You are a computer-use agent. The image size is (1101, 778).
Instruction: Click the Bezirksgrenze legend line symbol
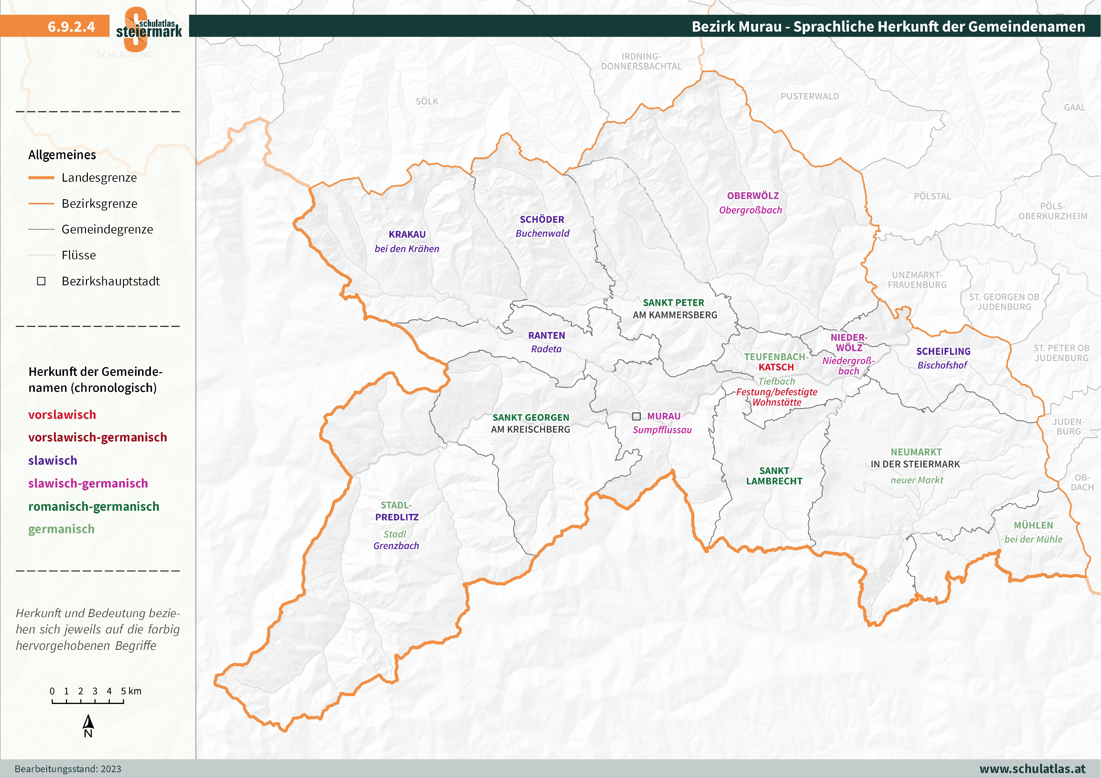click(42, 203)
